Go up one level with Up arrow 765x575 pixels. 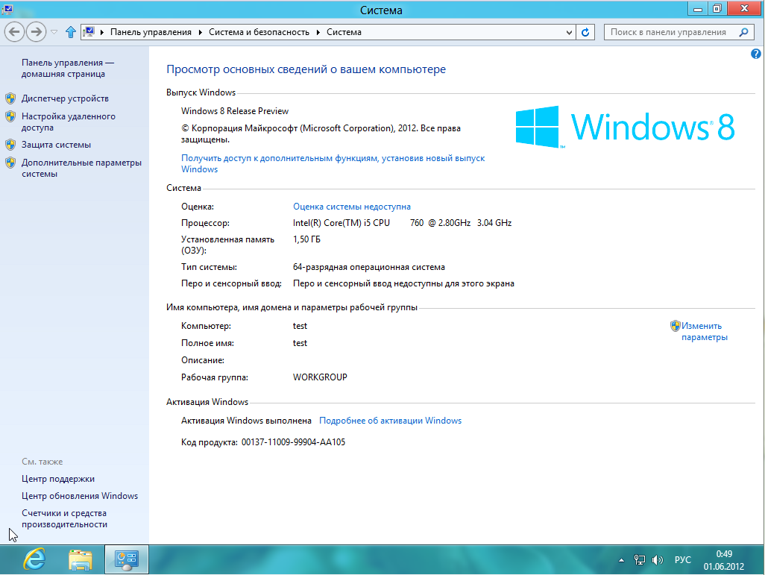click(70, 32)
